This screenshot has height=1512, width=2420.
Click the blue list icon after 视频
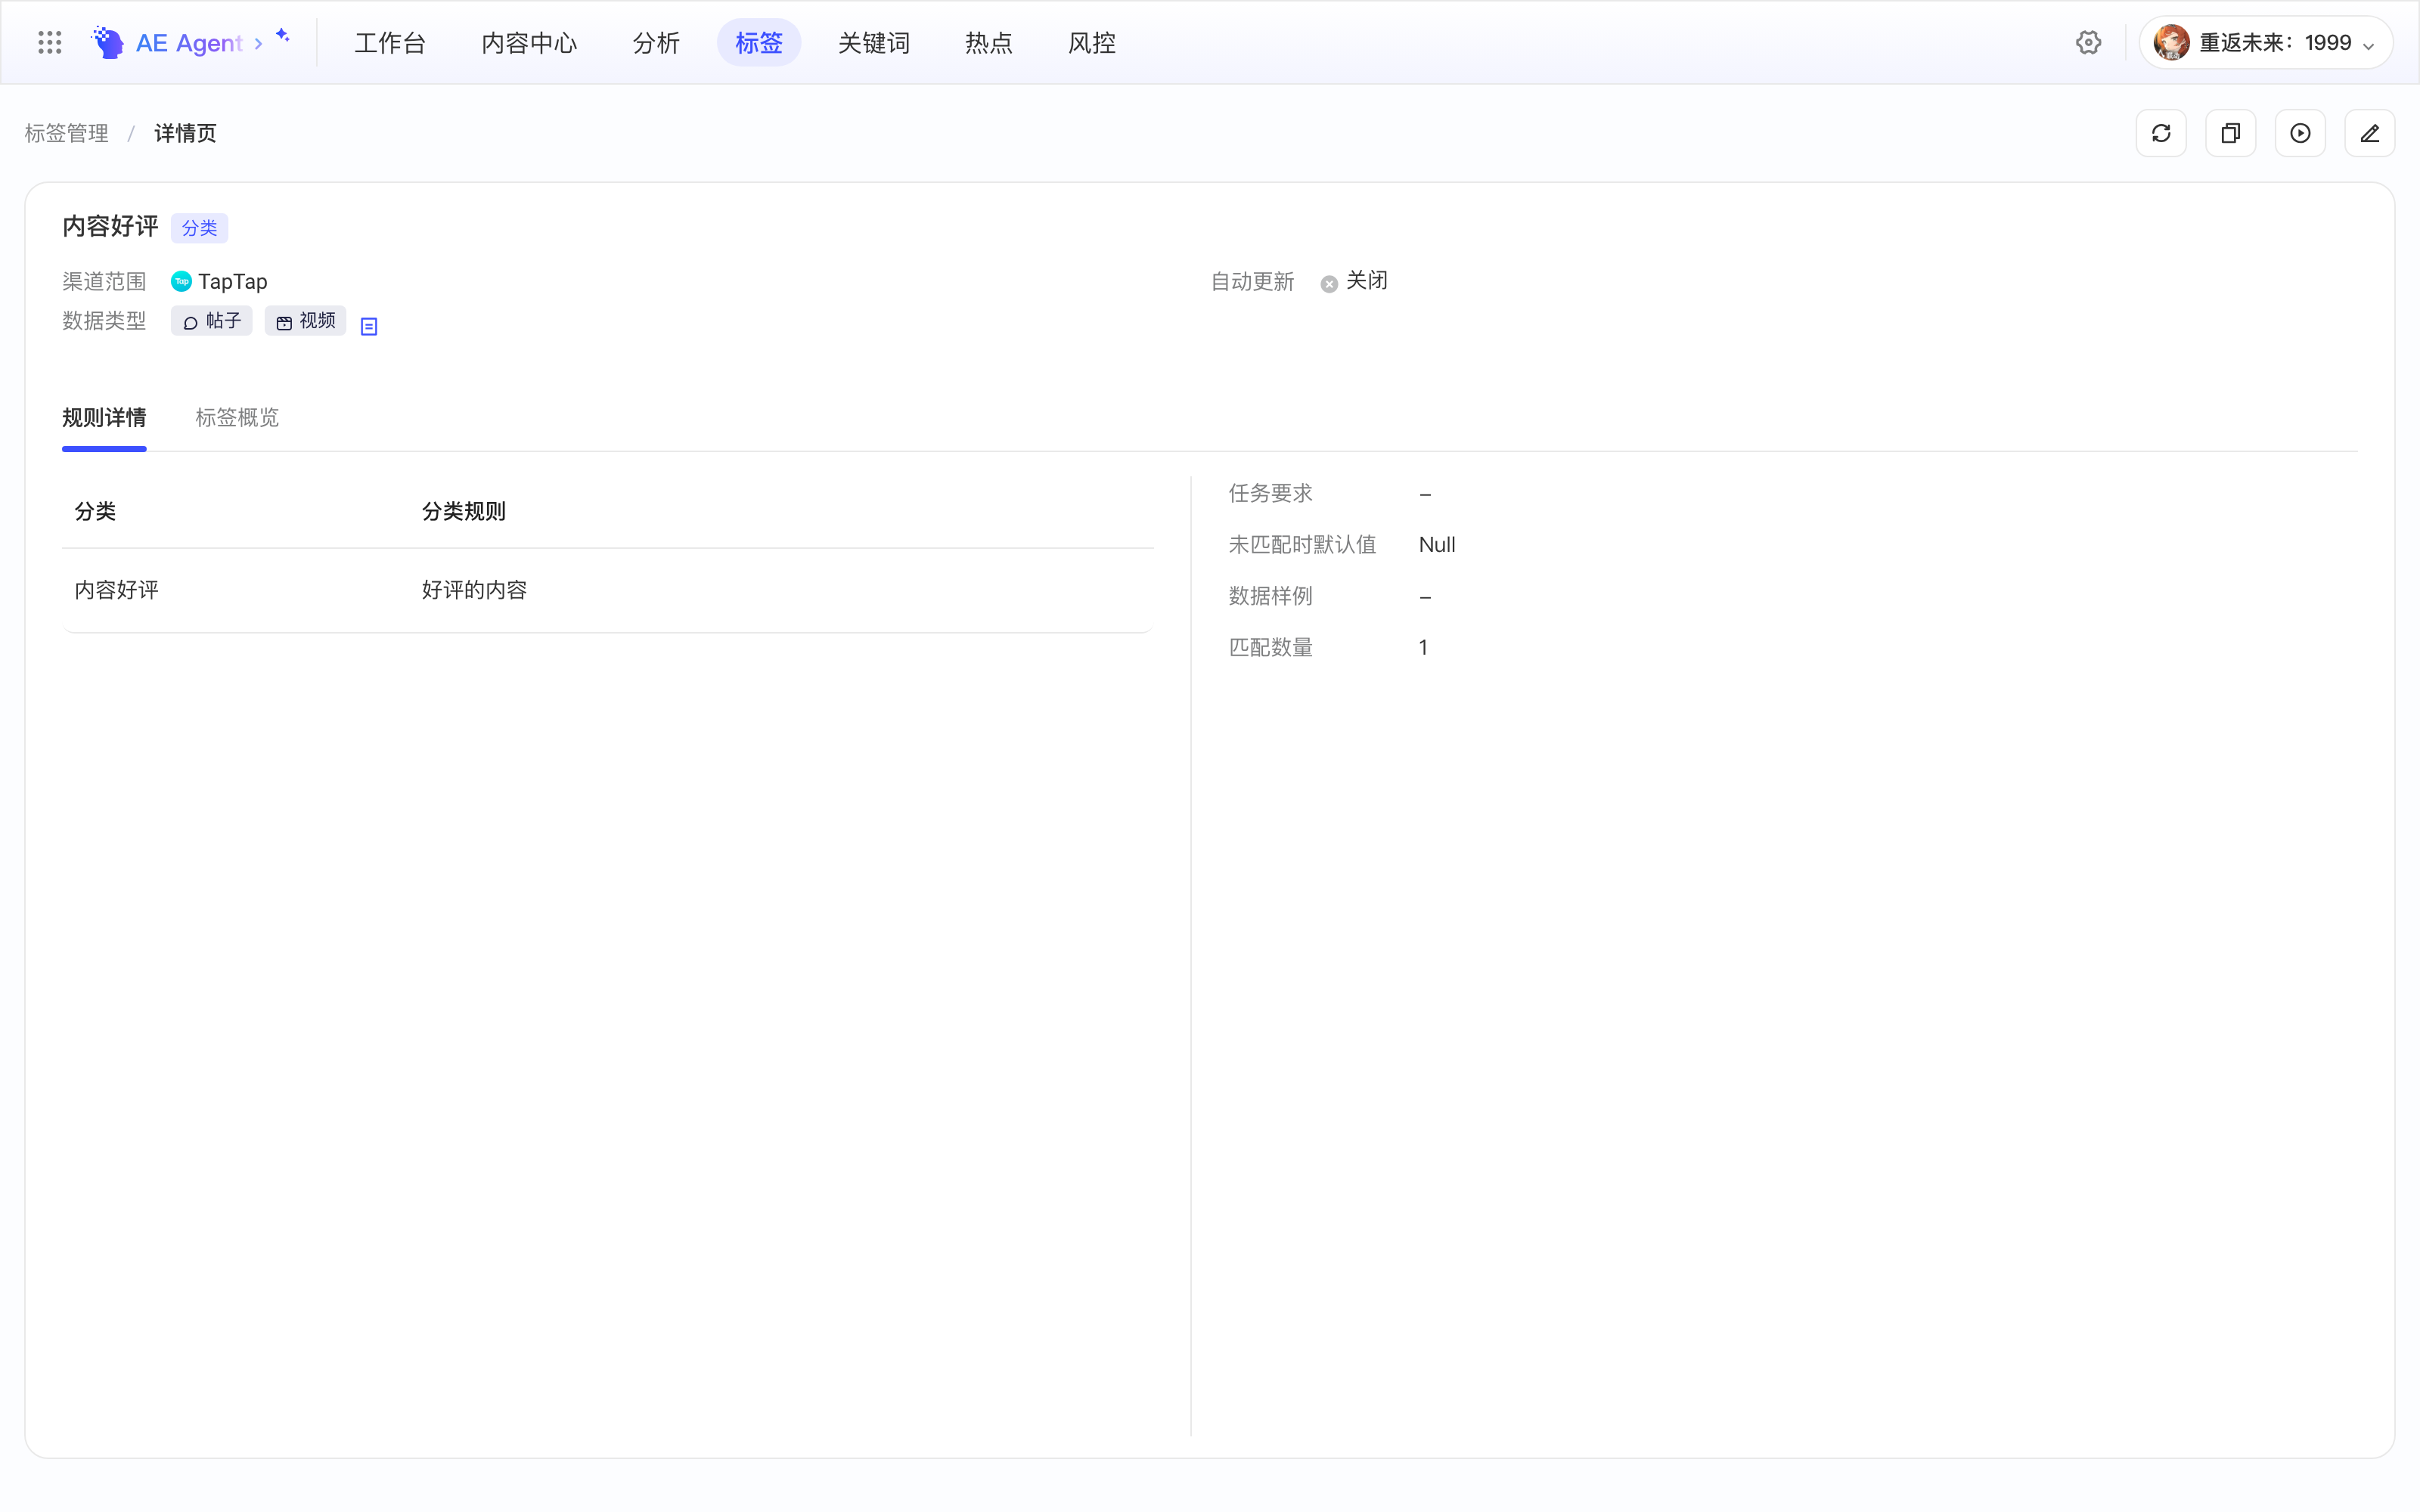point(369,326)
